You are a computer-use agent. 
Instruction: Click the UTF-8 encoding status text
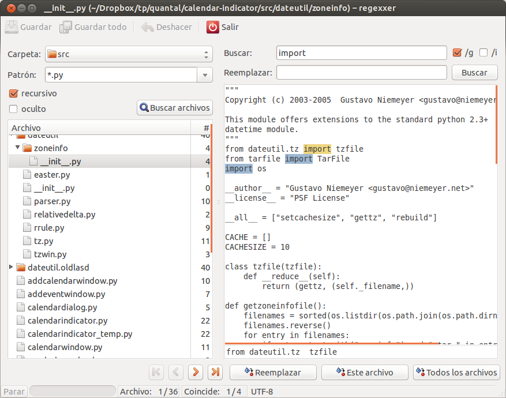262,392
